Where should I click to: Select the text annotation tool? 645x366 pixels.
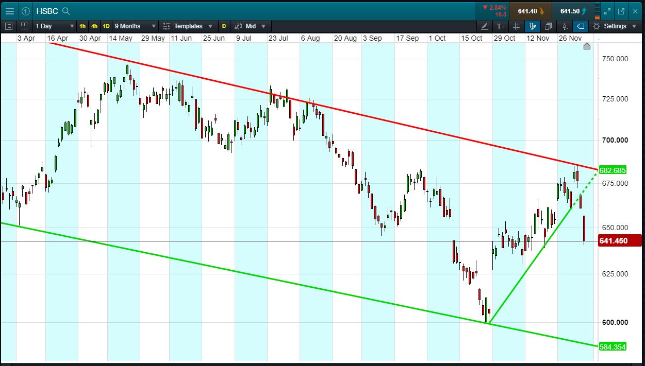[x=501, y=26]
